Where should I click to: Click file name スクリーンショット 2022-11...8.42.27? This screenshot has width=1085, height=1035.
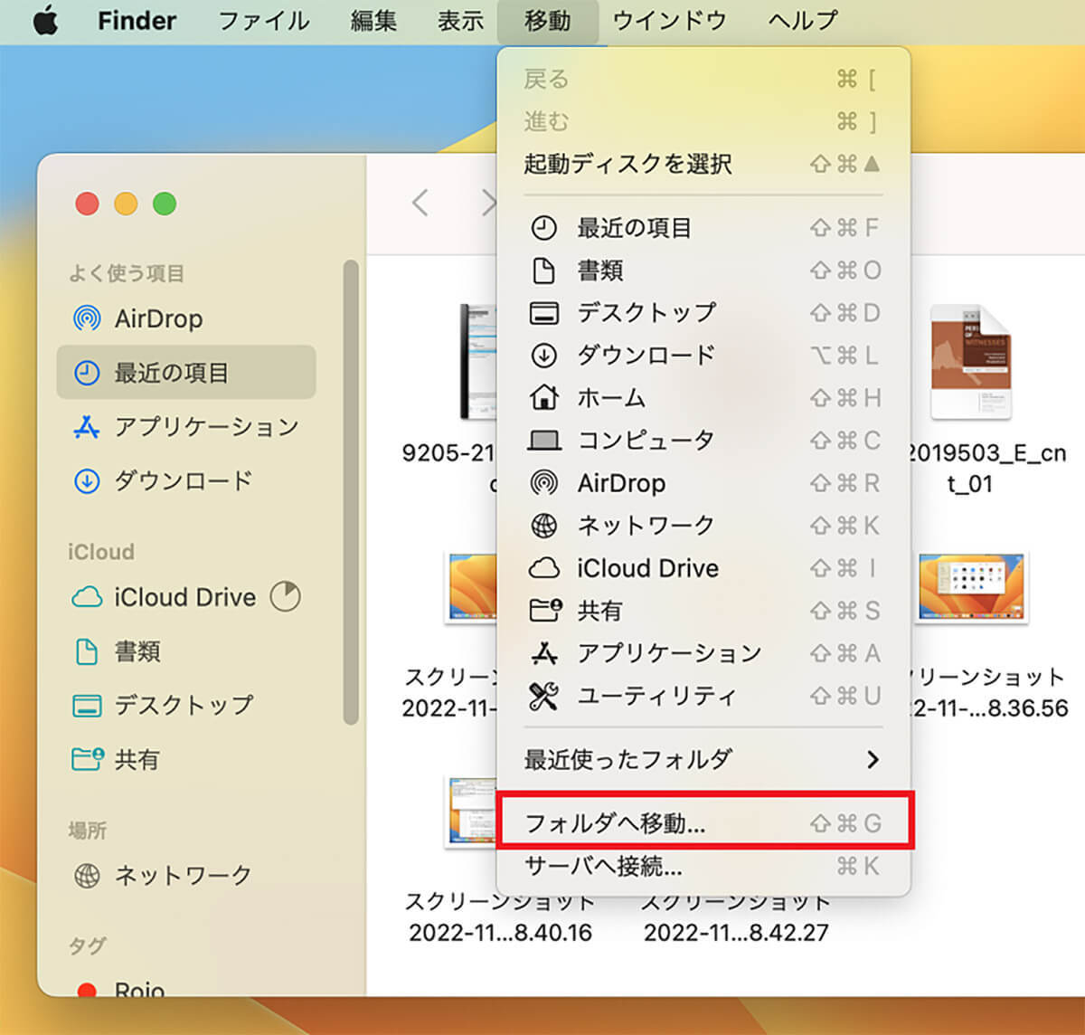[x=736, y=916]
